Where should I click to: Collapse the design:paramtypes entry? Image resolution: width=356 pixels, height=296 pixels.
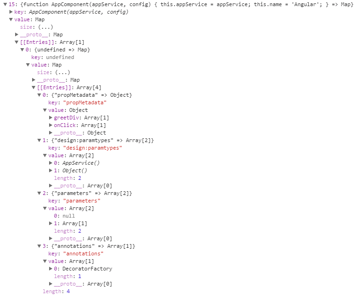39,140
